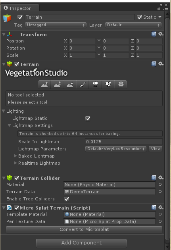The image size is (171, 250).
Task: Open Lightmap Parameters dropdown Default-VeryLowResolution
Action: 116,149
